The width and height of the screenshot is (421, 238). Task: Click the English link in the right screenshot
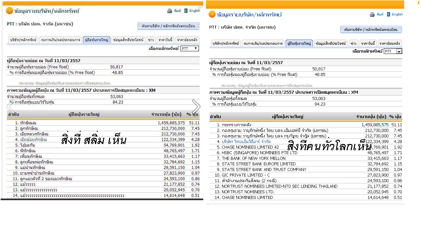pyautogui.click(x=397, y=14)
